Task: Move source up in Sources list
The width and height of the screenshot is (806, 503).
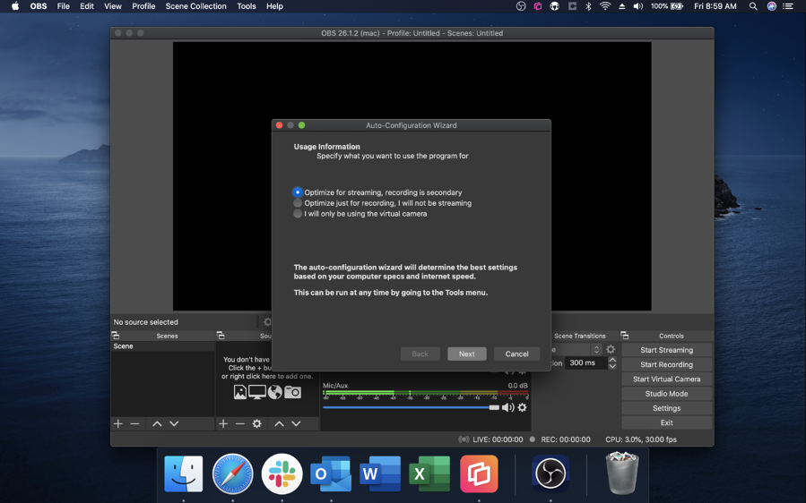Action: point(279,423)
